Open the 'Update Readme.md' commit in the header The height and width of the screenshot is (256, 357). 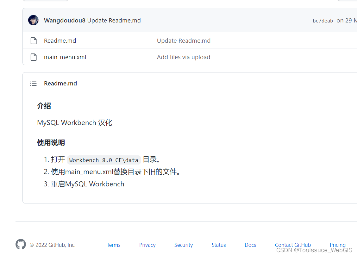pyautogui.click(x=114, y=21)
